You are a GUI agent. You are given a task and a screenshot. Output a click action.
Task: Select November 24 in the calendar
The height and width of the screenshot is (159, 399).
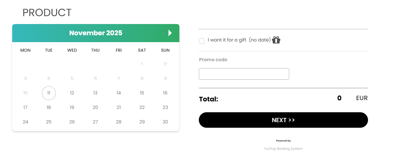[x=25, y=122]
